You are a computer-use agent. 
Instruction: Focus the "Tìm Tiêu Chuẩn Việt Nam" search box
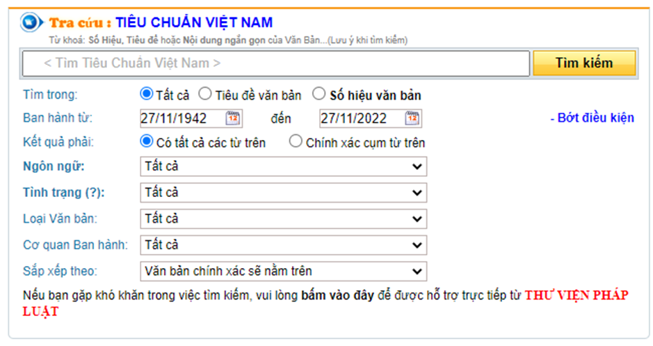[x=276, y=63]
